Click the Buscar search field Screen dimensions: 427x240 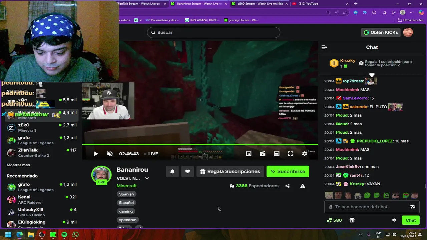point(213,32)
